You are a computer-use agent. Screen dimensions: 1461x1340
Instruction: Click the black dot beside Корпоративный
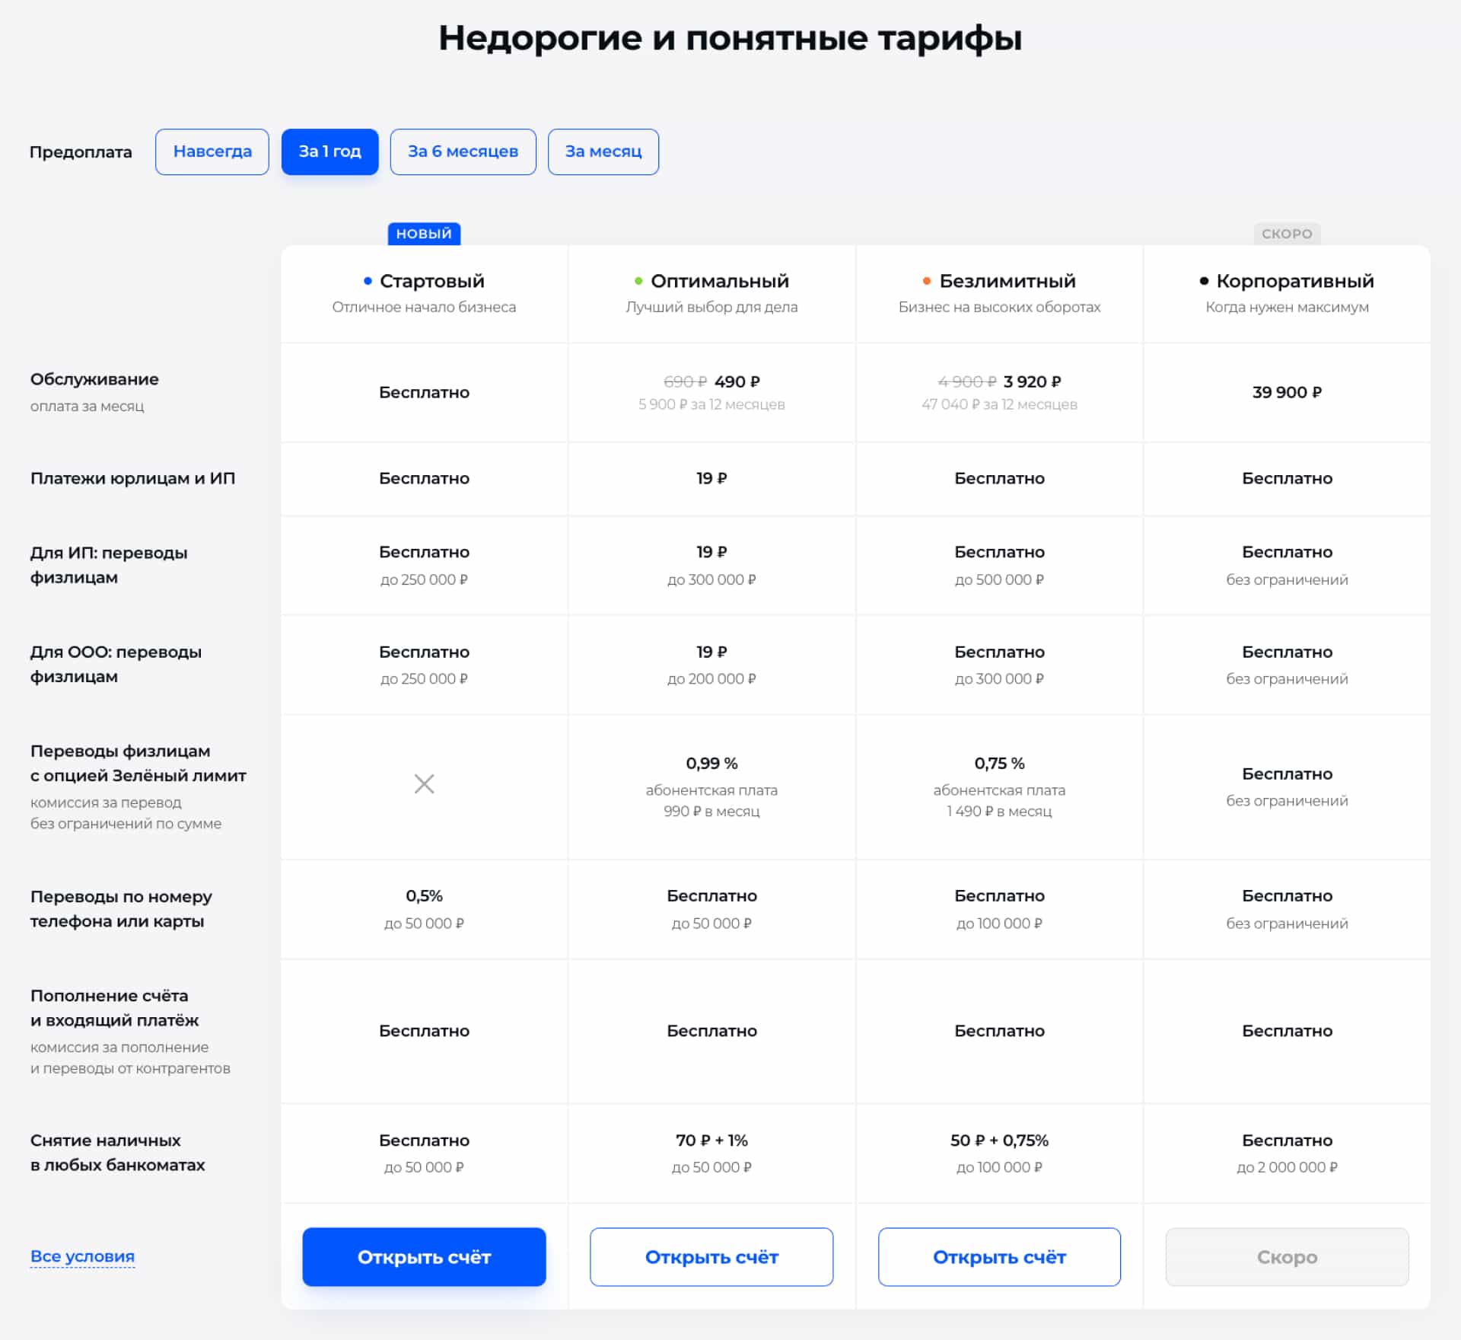(x=1204, y=281)
